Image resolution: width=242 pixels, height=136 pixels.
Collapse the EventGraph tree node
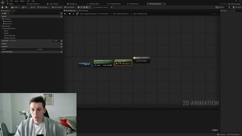(1, 19)
